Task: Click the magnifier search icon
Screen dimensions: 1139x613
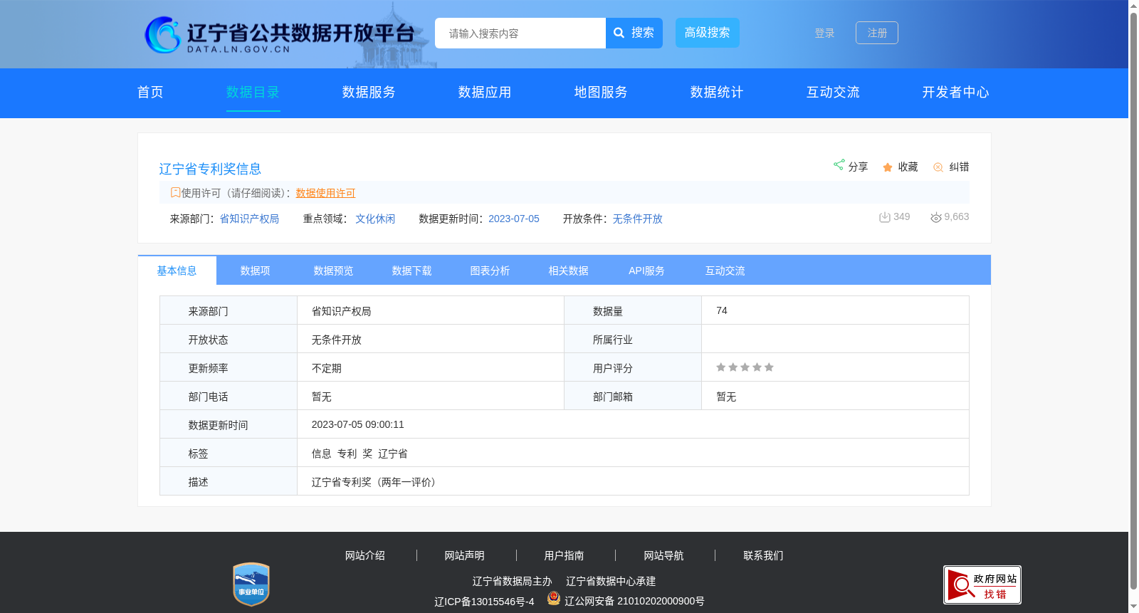Action: [x=619, y=33]
